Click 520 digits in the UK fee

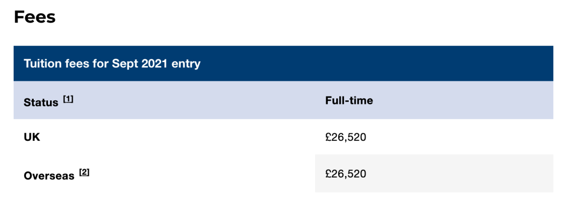pos(357,138)
